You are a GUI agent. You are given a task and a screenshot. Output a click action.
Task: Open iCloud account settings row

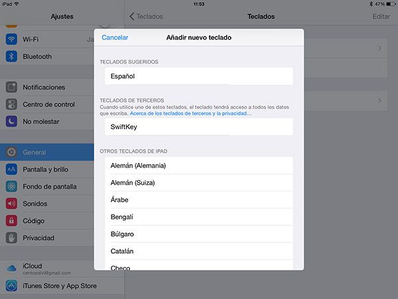pos(47,268)
